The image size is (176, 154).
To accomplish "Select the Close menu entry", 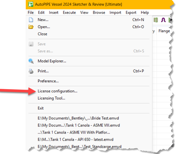I will point(89,34).
